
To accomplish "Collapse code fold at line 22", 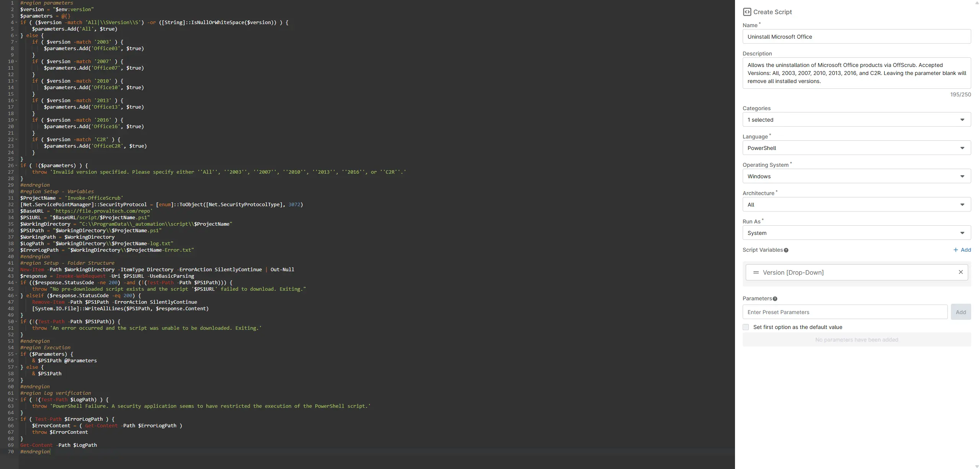I will pyautogui.click(x=16, y=140).
